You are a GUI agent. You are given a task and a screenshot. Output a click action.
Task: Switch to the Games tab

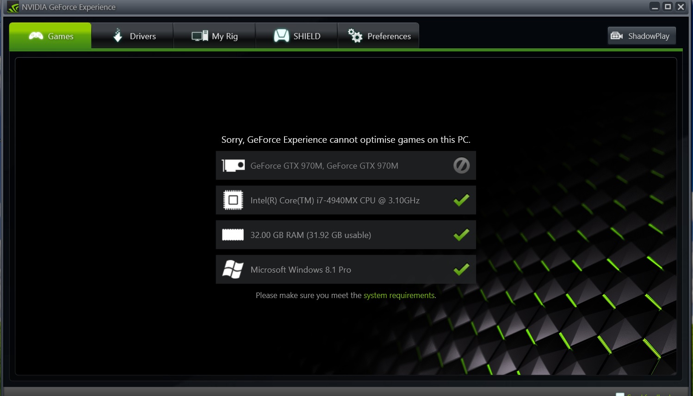(x=50, y=36)
